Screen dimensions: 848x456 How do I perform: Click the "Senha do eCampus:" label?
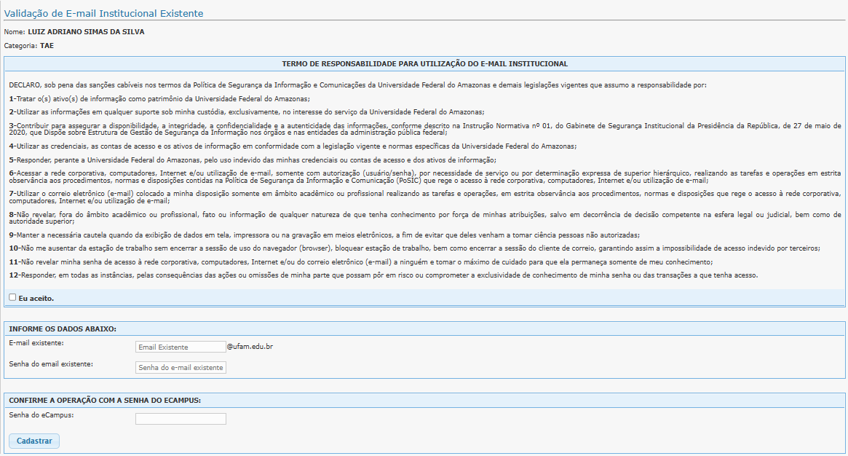click(41, 414)
